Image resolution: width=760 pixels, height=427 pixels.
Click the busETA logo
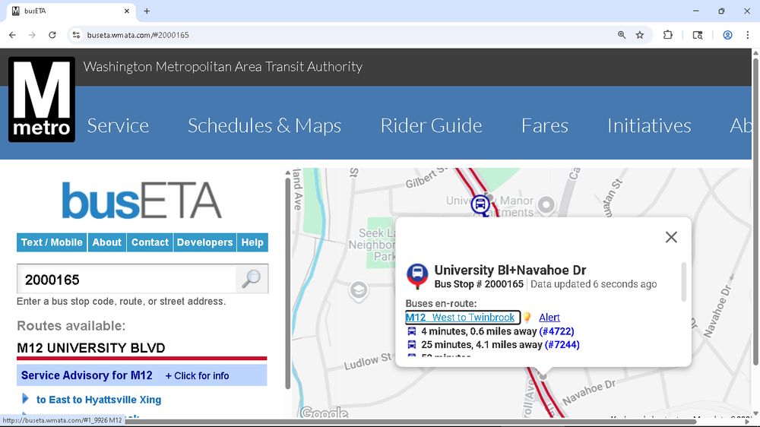click(141, 201)
